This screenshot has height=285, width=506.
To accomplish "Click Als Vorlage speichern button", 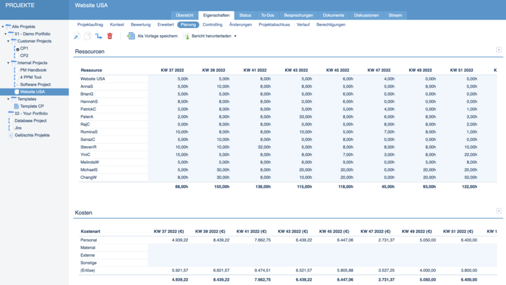I will tap(157, 36).
